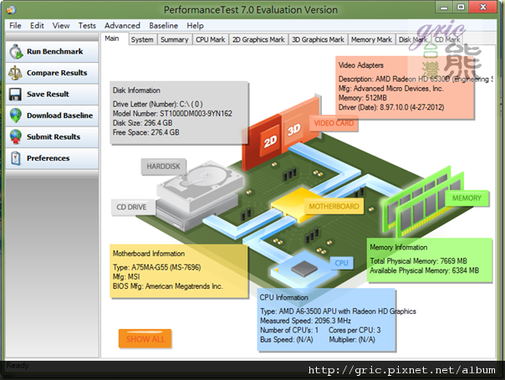505x380 pixels.
Task: Click the Available Physical Memory 6384 MB text
Action: tap(424, 270)
